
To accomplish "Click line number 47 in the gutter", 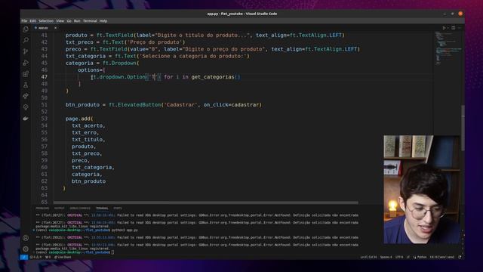I will pyautogui.click(x=44, y=77).
